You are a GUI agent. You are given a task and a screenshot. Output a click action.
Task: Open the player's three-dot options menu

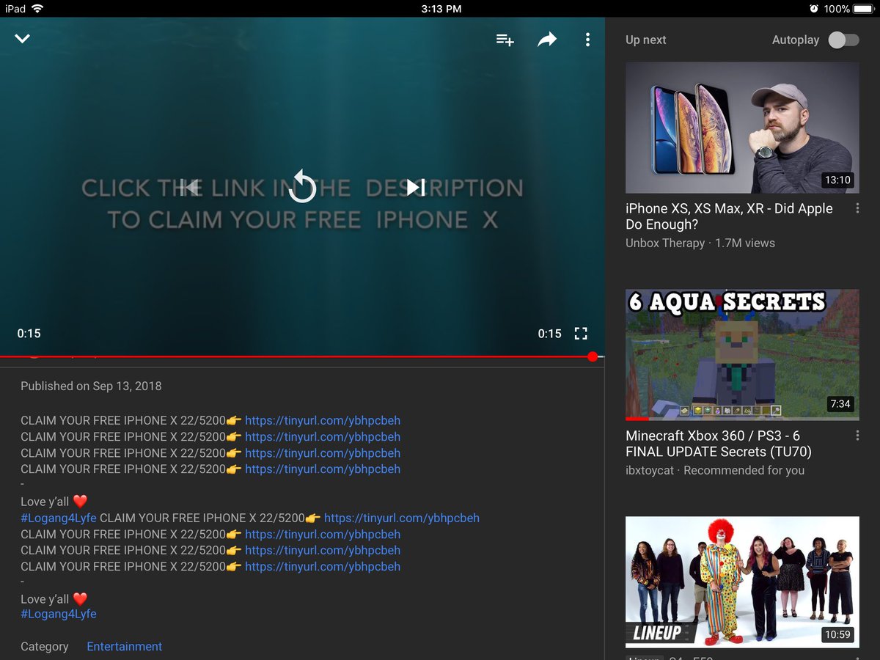(587, 40)
